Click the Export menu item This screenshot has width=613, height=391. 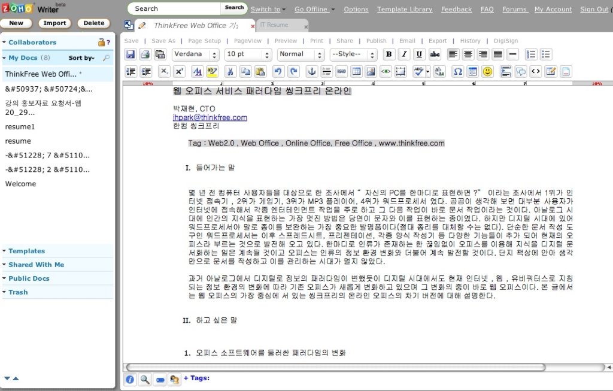(438, 41)
